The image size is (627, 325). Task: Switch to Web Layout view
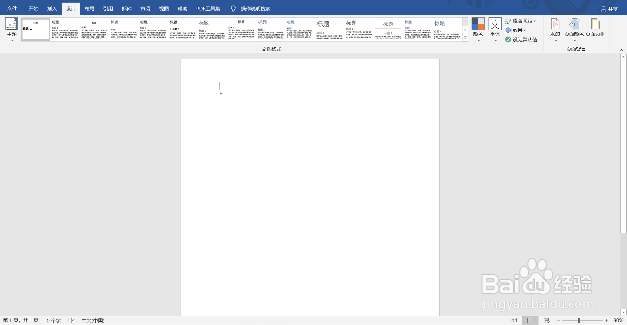point(547,320)
